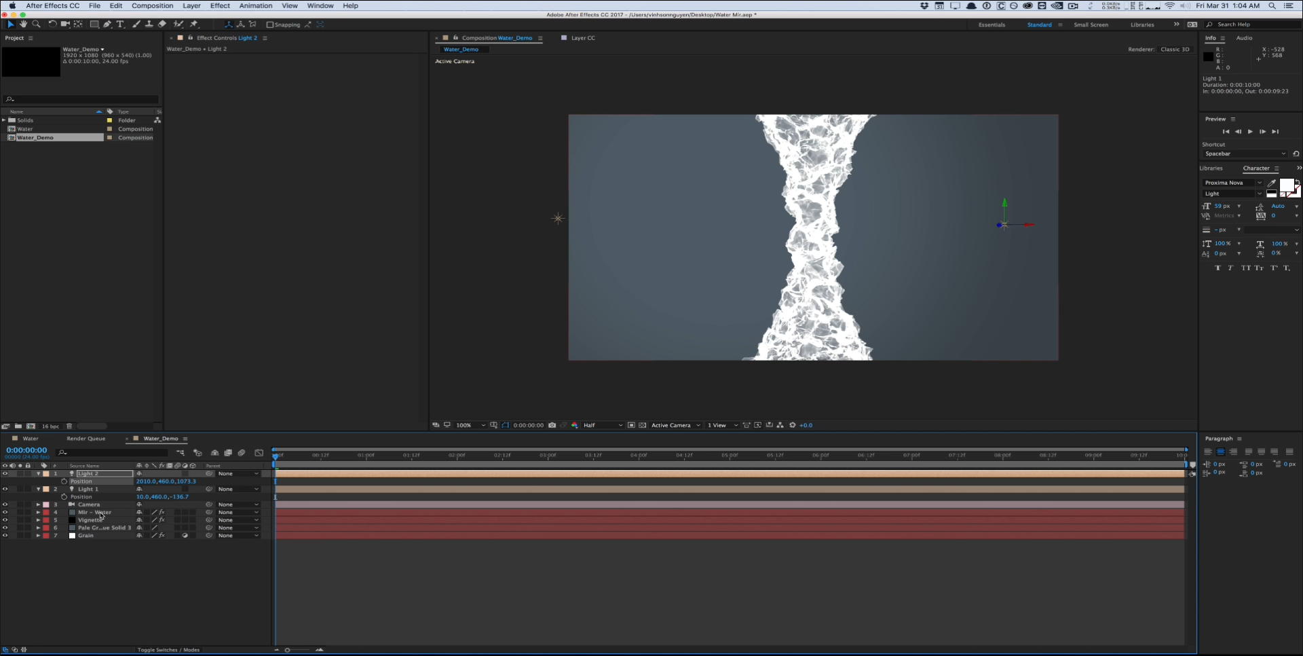Image resolution: width=1303 pixels, height=656 pixels.
Task: Select the Rectangle shape tool
Action: pyautogui.click(x=94, y=24)
